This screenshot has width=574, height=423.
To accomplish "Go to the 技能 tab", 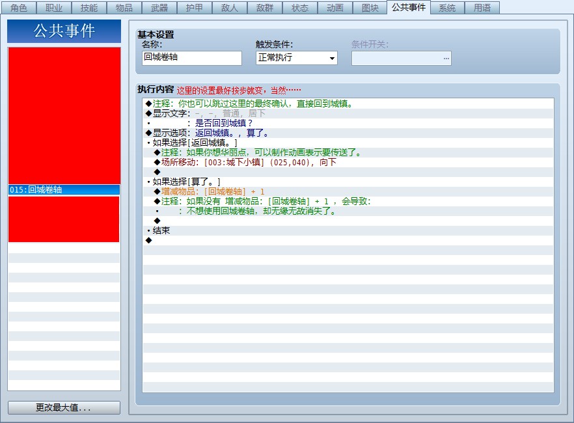I will click(89, 8).
